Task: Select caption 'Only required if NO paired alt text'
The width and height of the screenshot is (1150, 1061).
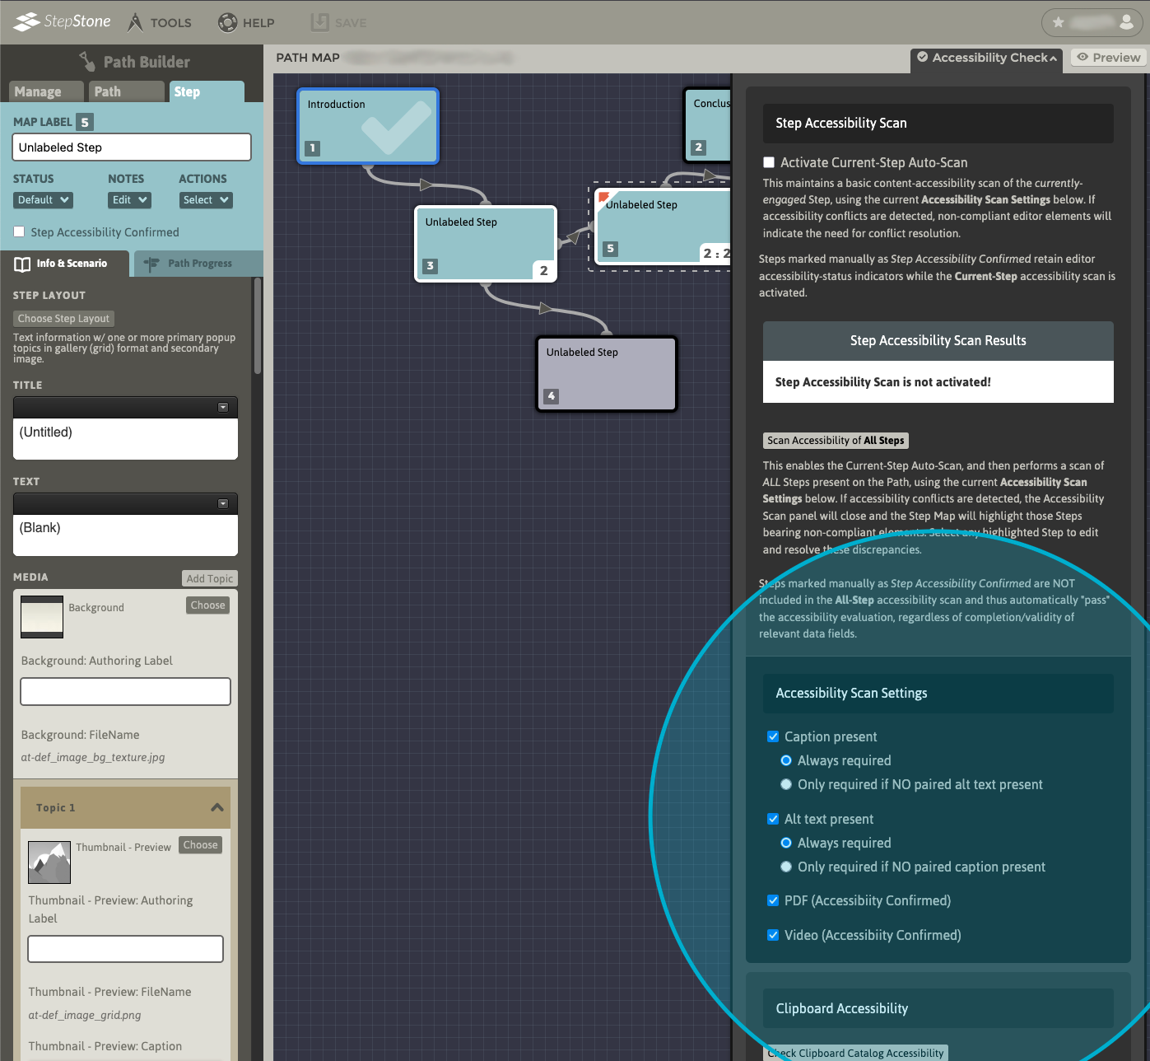Action: [786, 785]
